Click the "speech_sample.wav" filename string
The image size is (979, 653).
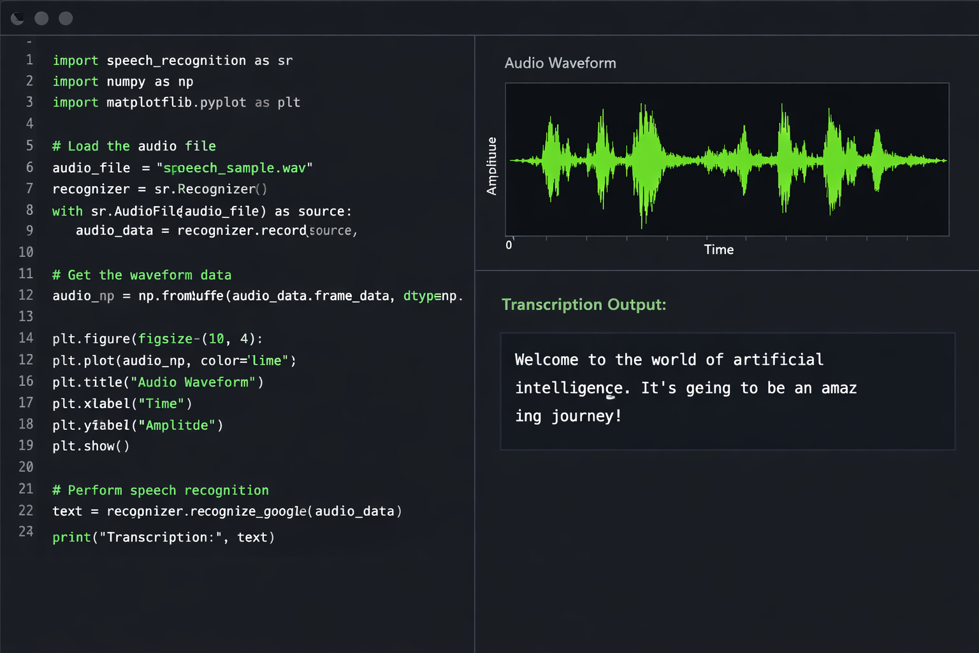(x=235, y=168)
